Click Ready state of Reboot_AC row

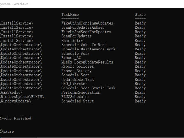pyautogui.click(x=140, y=58)
